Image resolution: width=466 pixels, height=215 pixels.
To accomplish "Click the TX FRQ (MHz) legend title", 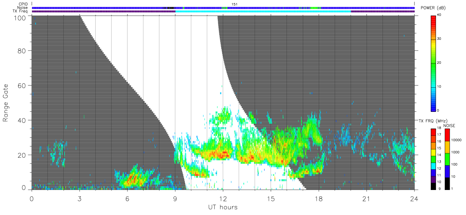I will pos(432,121).
